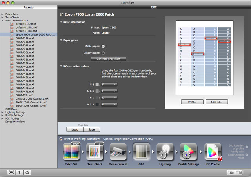Click the Load page data button
This screenshot has width=251, height=177.
[x=75, y=129]
